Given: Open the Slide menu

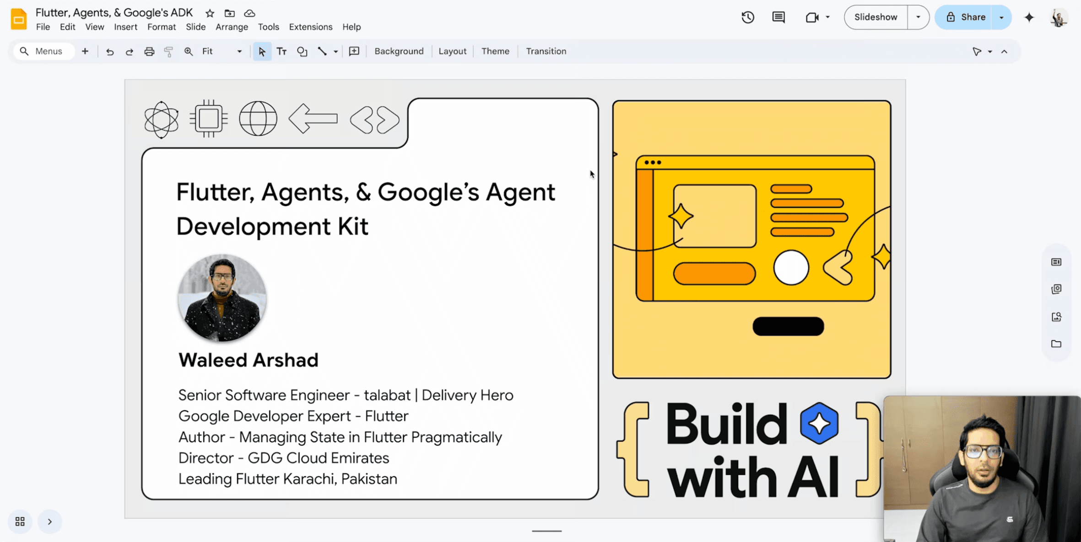Looking at the screenshot, I should point(196,27).
